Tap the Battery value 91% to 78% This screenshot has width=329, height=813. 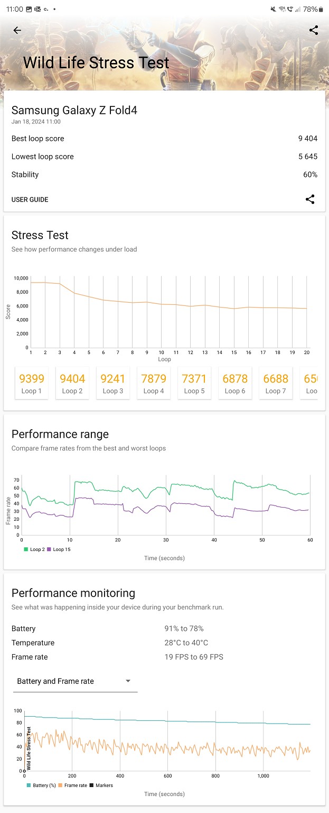coord(184,629)
